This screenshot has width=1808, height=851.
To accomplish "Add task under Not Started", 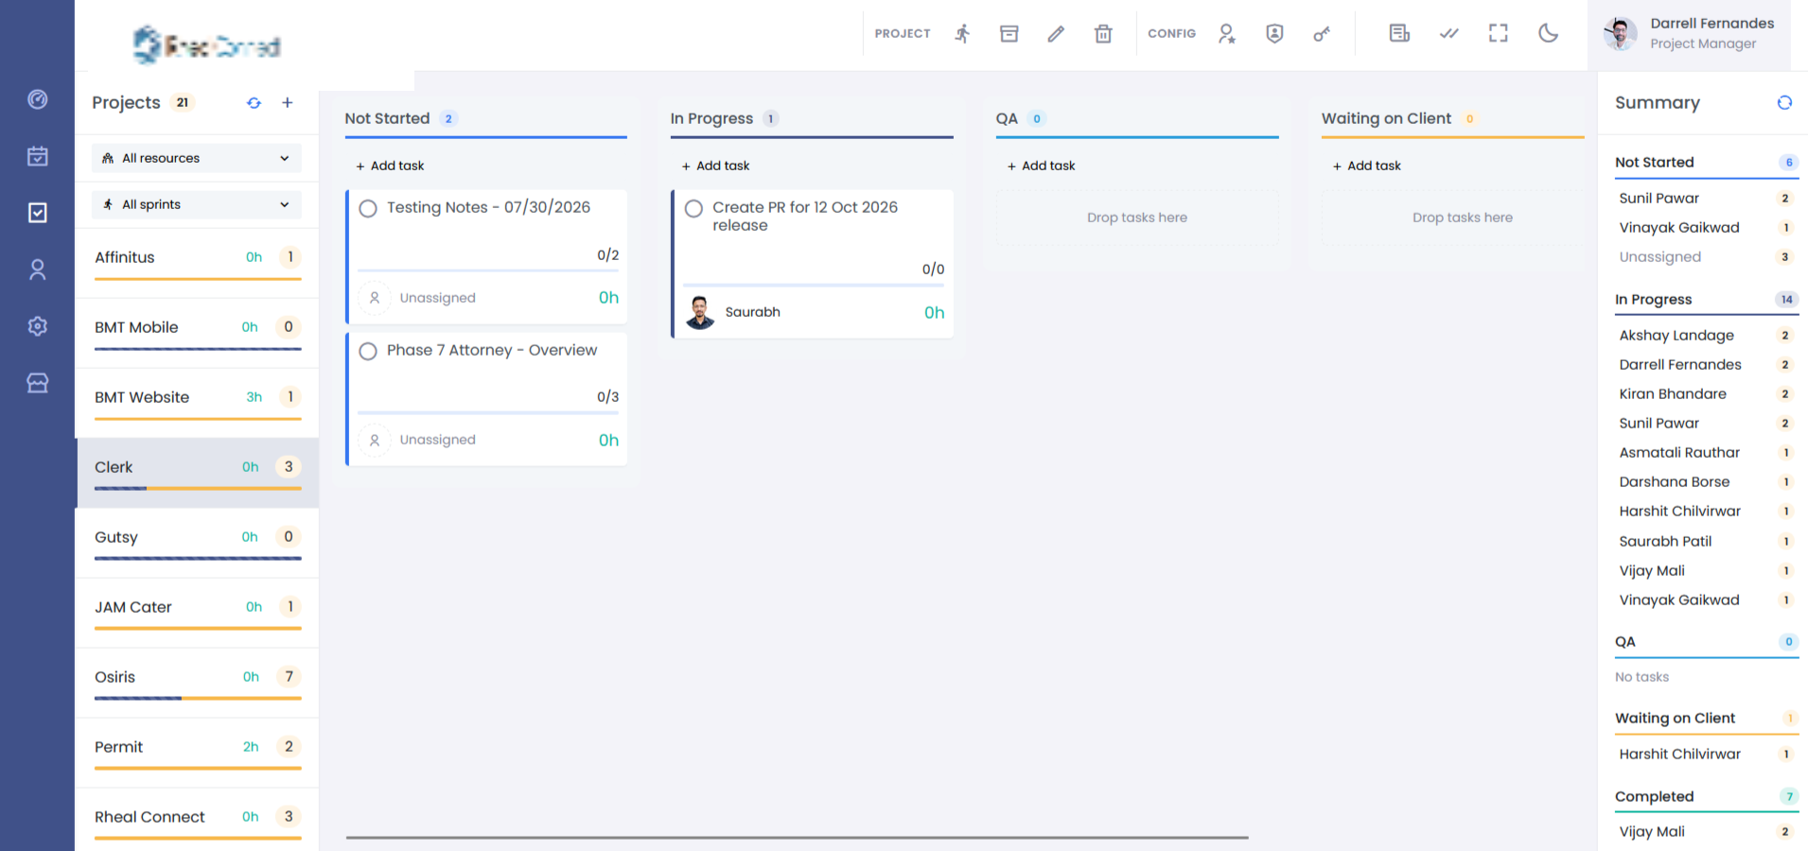I will pos(390,165).
